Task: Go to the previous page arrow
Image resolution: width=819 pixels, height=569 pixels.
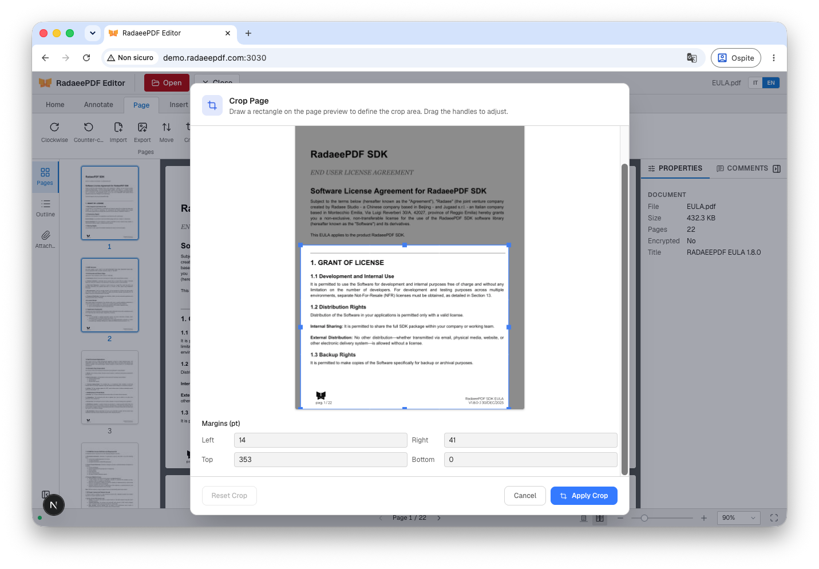Action: [381, 518]
